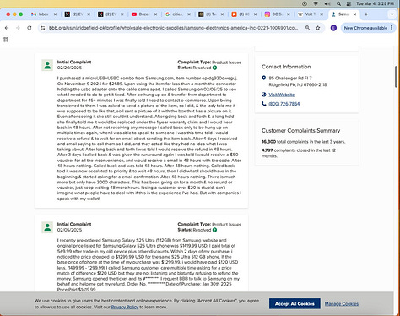This screenshot has width=400, height=316.
Task: Open the apps grid in bookmarks bar
Action: point(6,40)
